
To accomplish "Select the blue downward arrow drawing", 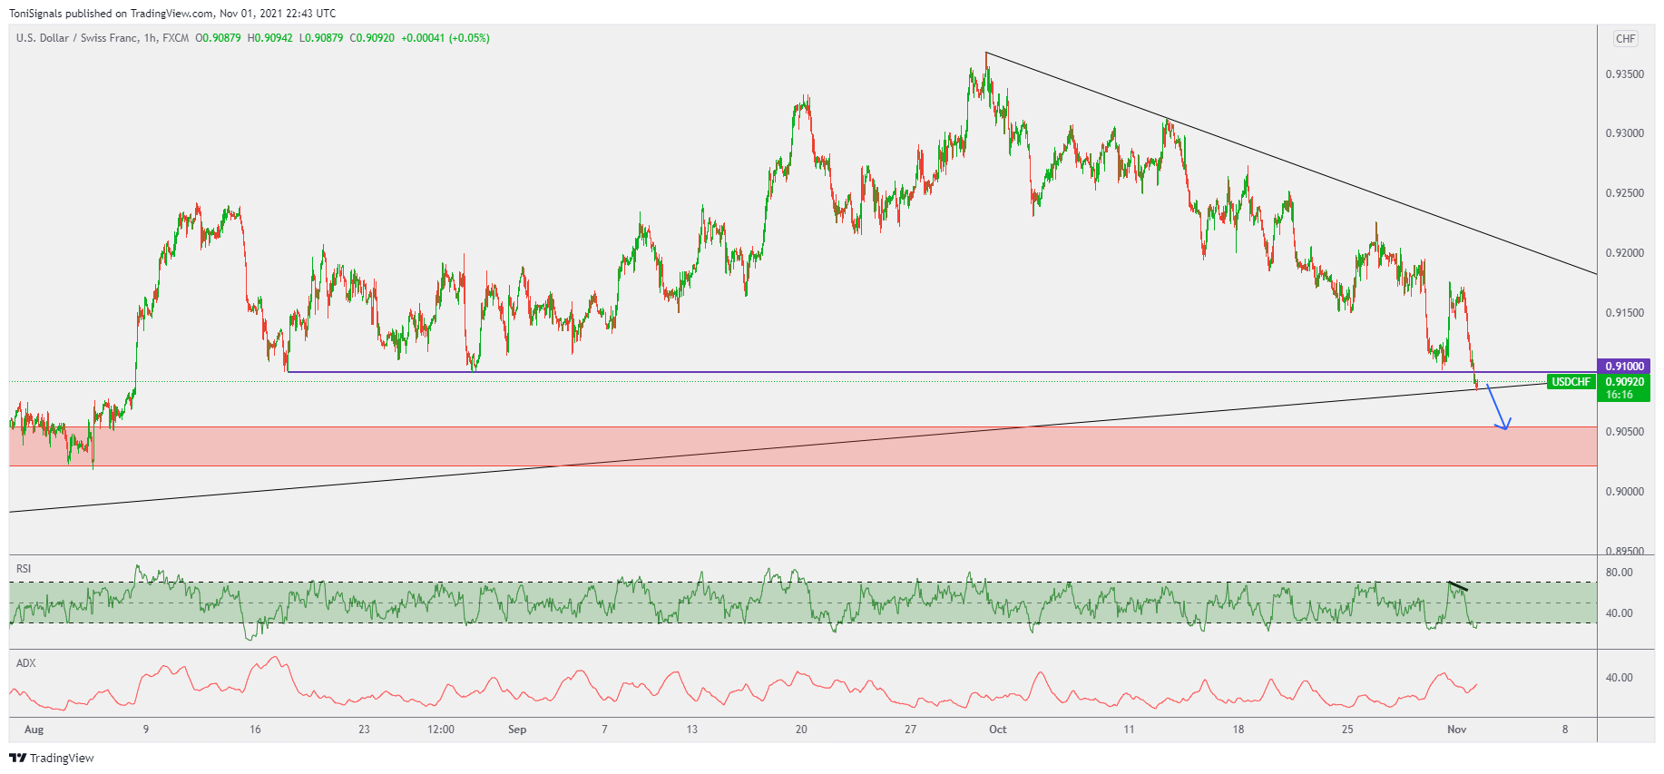I will click(x=1496, y=408).
